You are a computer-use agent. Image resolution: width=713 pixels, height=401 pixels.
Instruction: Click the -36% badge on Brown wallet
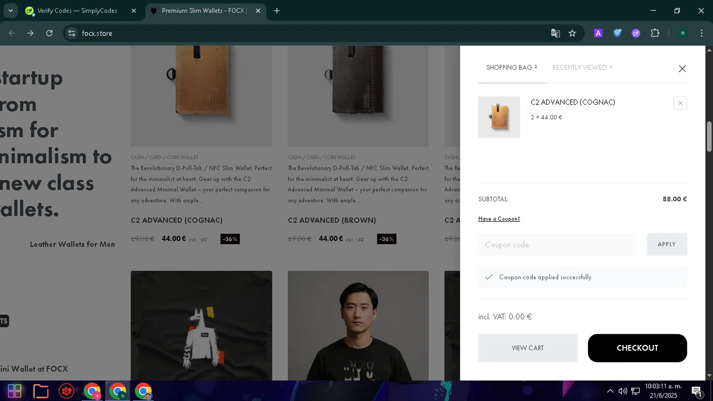coord(386,239)
